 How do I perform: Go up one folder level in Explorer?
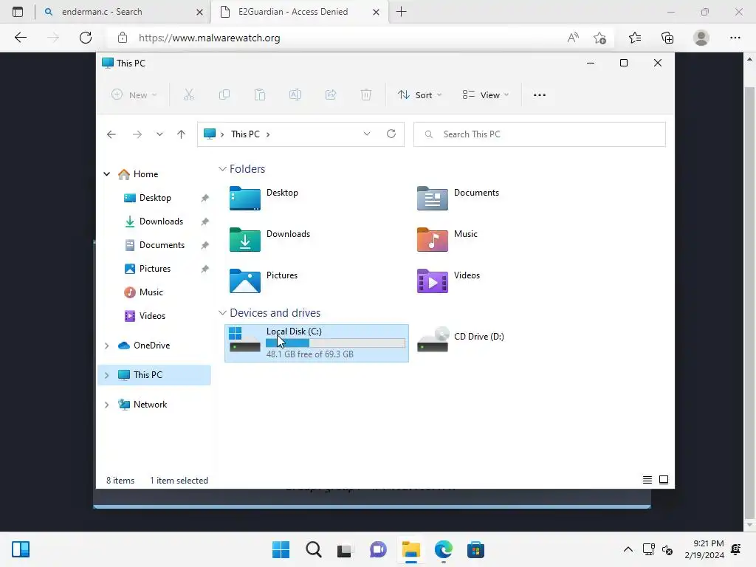pos(182,134)
